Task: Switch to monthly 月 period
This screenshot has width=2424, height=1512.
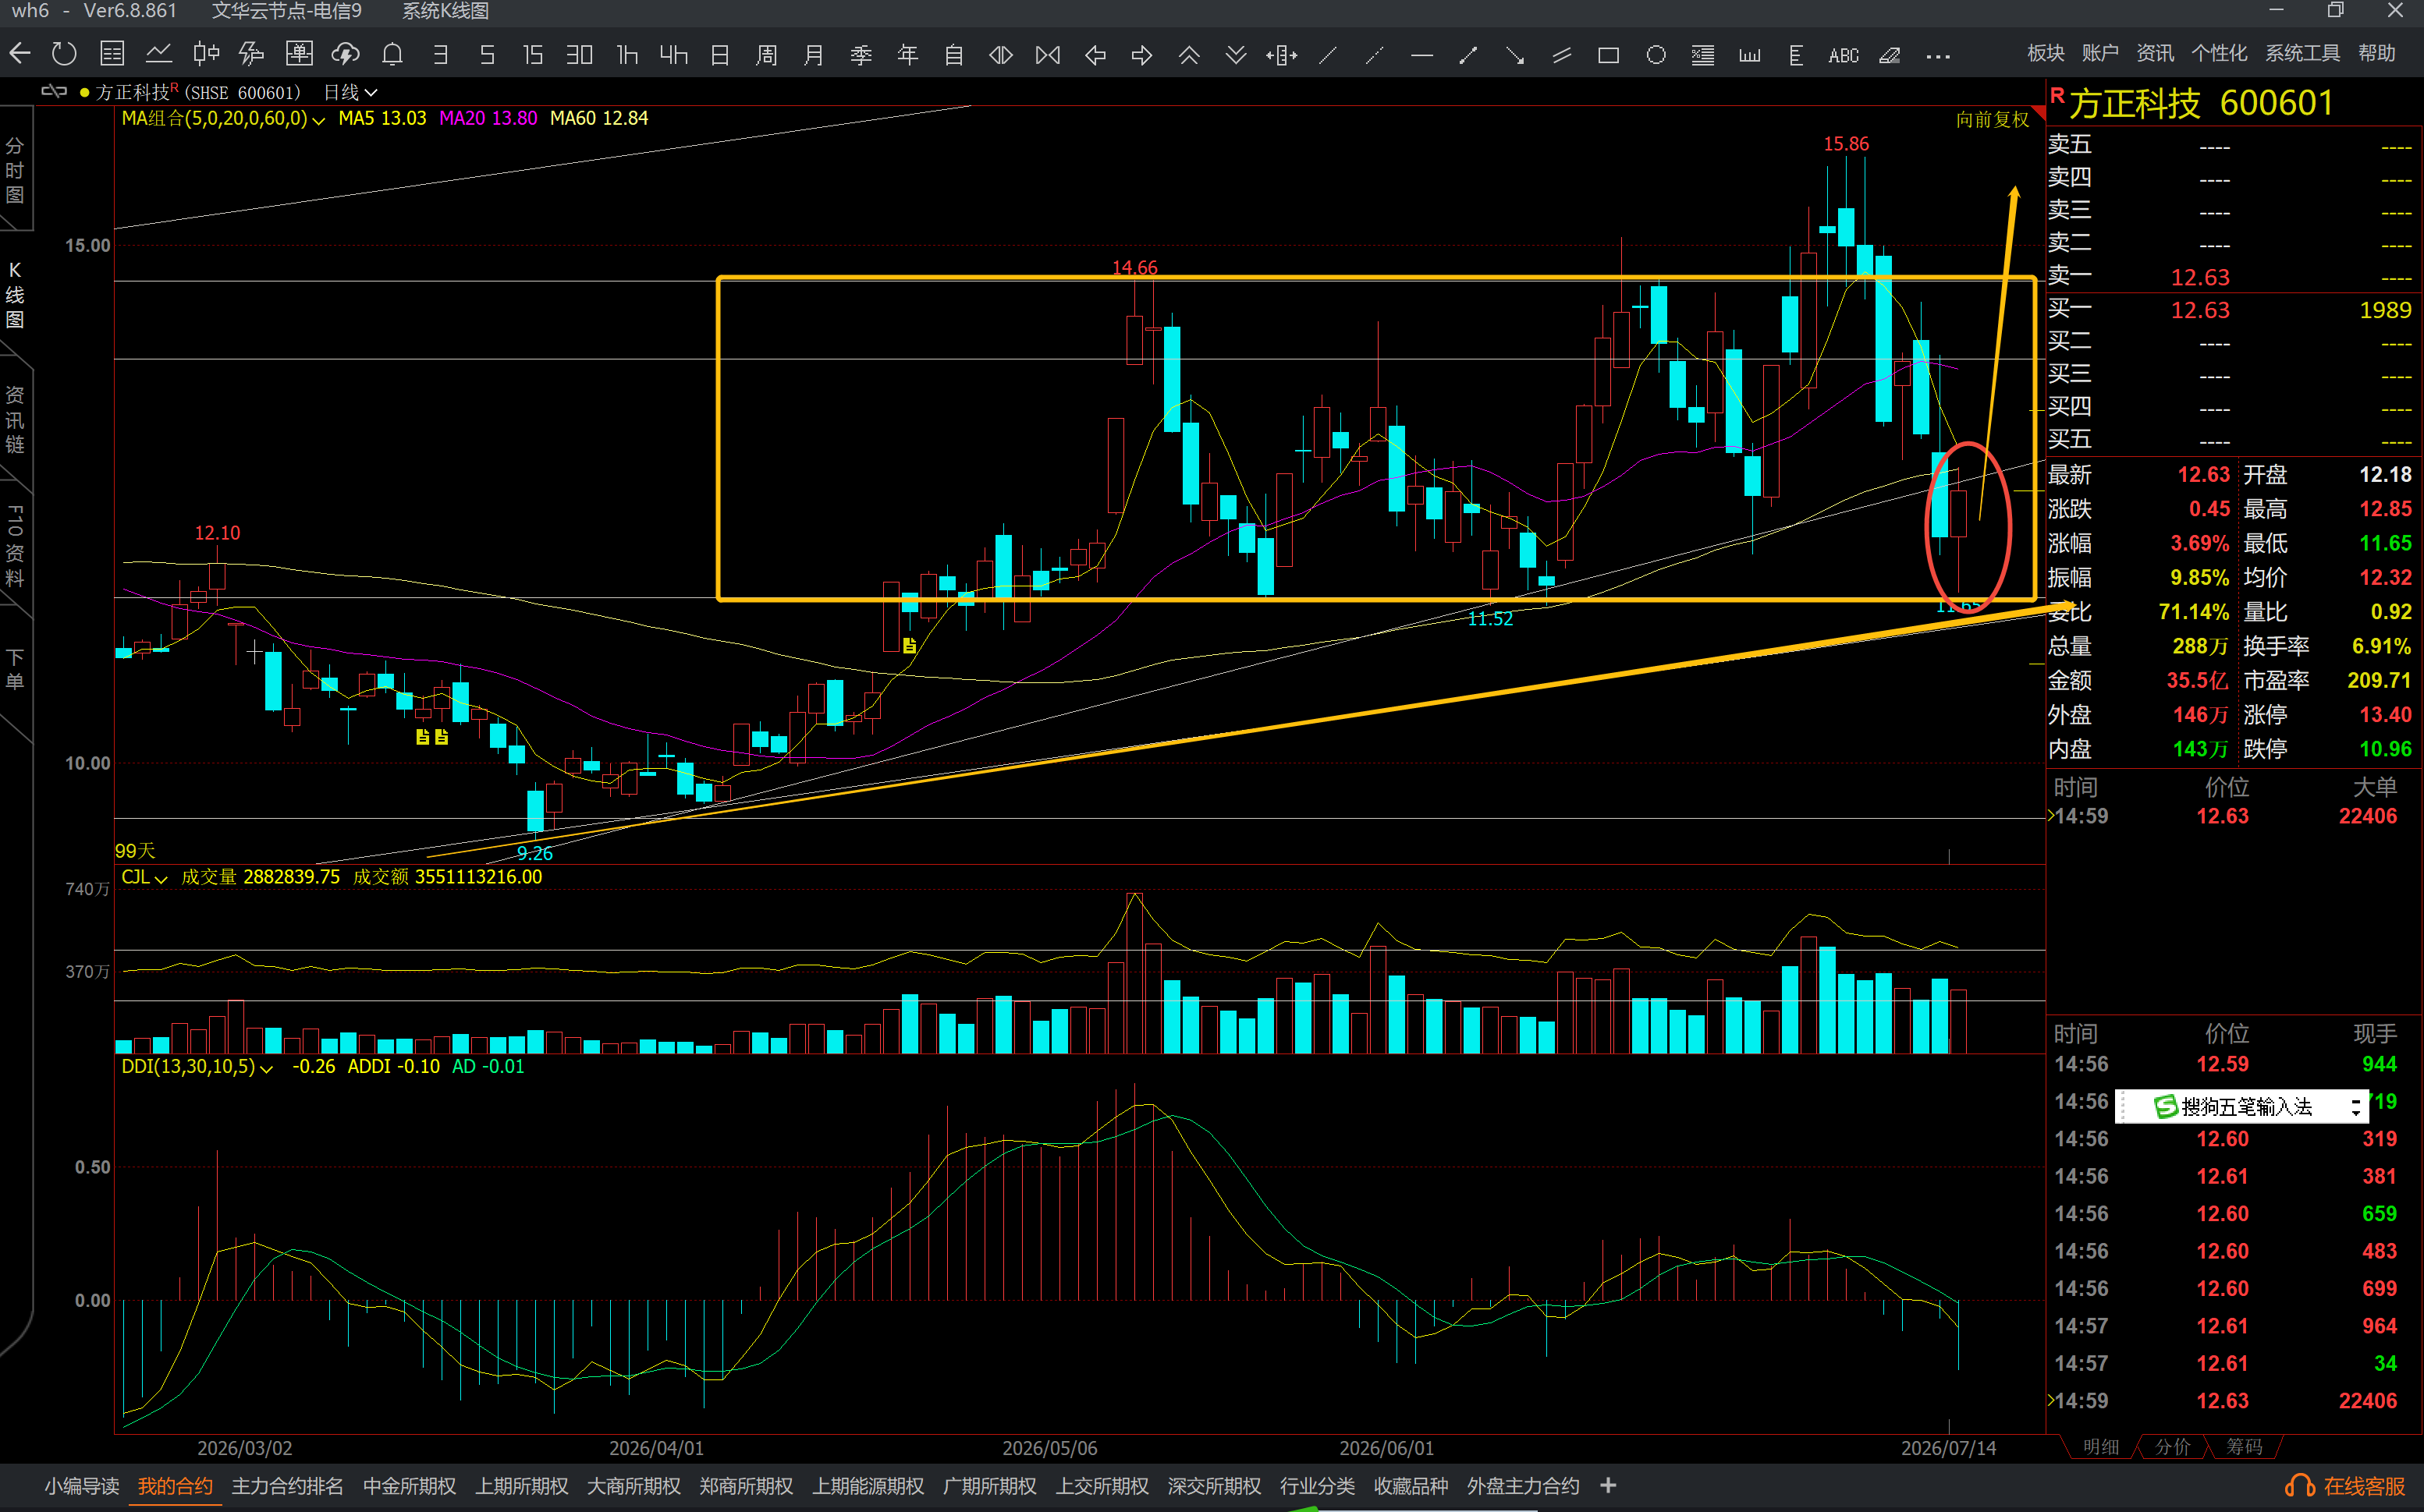Action: [814, 54]
